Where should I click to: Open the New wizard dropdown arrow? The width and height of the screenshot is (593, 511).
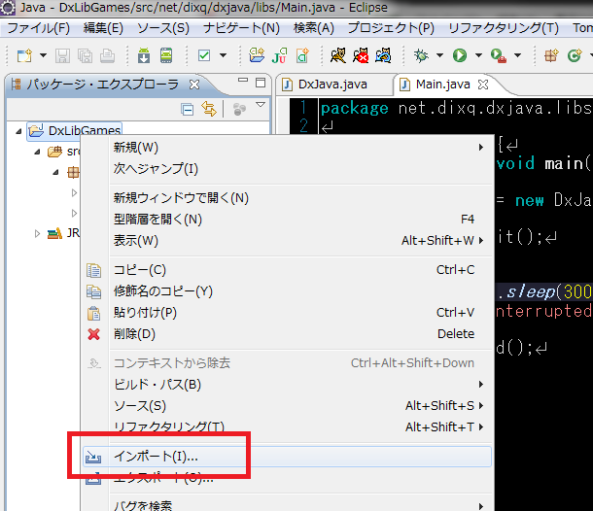tap(44, 55)
